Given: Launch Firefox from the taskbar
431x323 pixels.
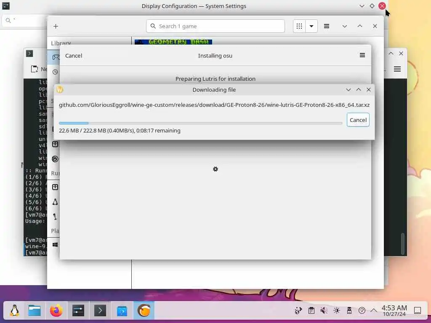Looking at the screenshot, I should (x=56, y=311).
